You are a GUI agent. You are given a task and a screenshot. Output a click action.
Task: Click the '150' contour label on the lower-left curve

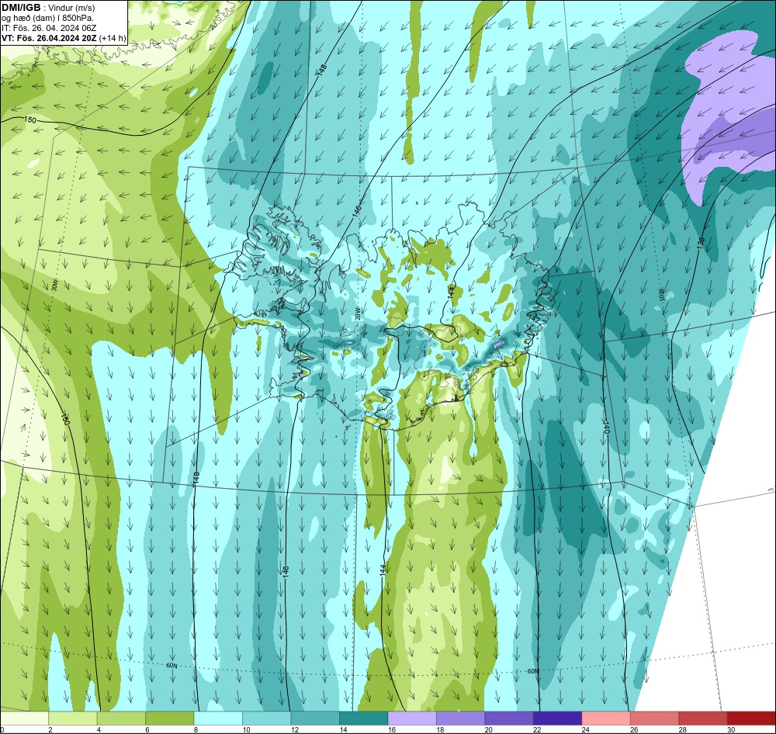(x=65, y=418)
